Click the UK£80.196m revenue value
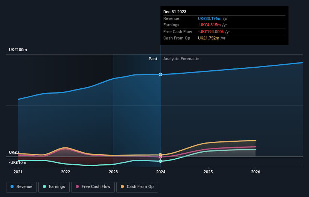Viewport: 309px width, 197px height. (x=210, y=18)
